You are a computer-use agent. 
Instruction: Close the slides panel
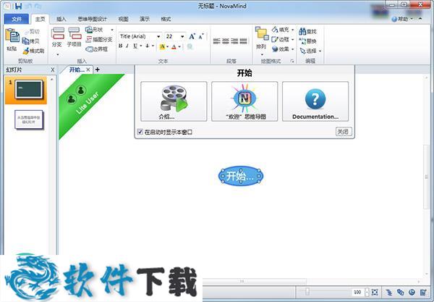pos(53,70)
